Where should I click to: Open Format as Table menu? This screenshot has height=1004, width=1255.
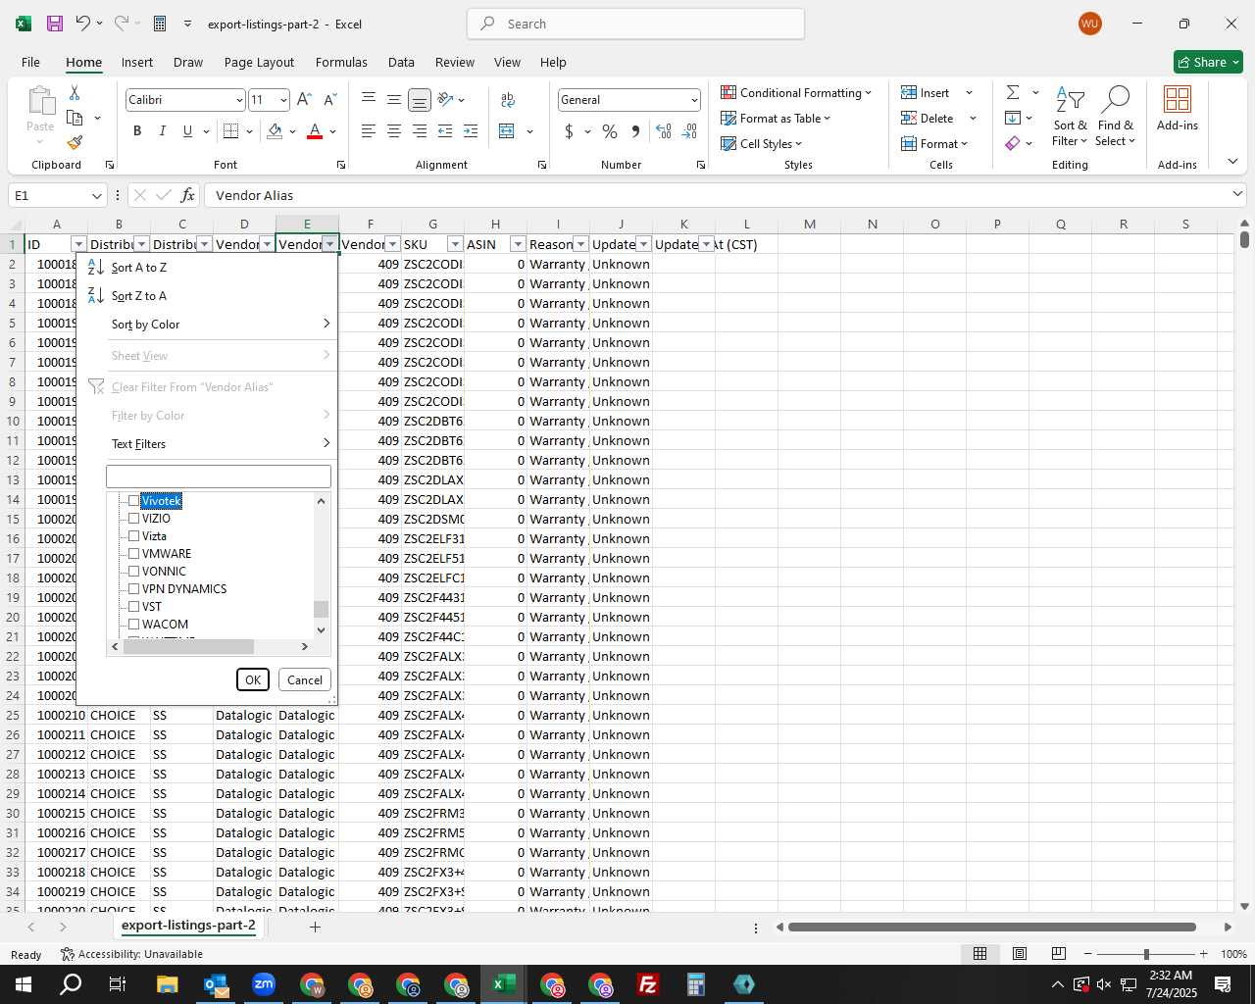click(776, 118)
